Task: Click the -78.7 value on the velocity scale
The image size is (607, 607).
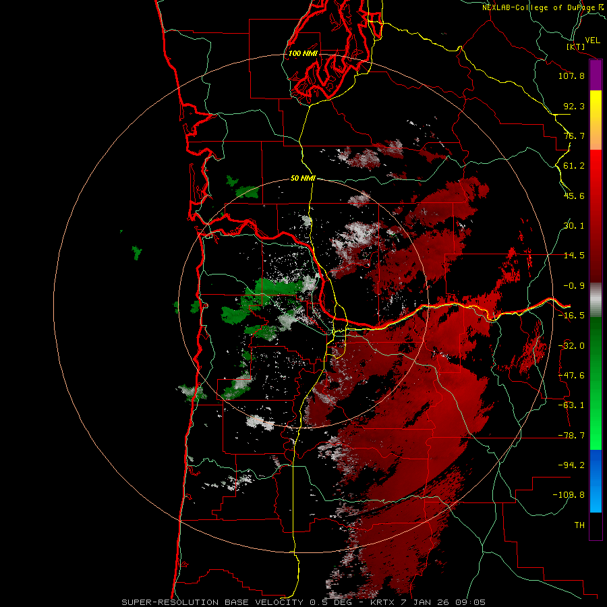Action: click(x=571, y=436)
